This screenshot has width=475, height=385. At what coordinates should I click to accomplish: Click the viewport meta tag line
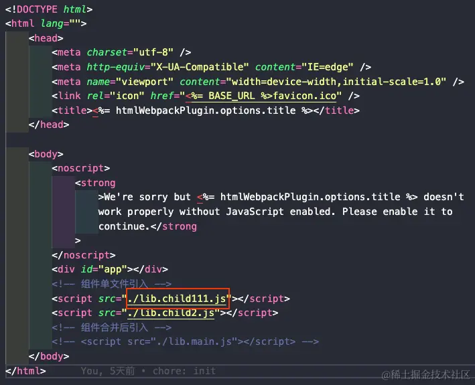tap(258, 82)
